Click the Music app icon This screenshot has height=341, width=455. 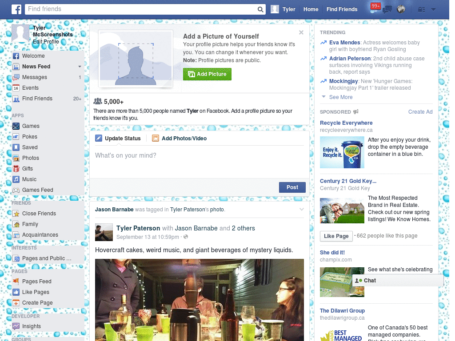[16, 179]
